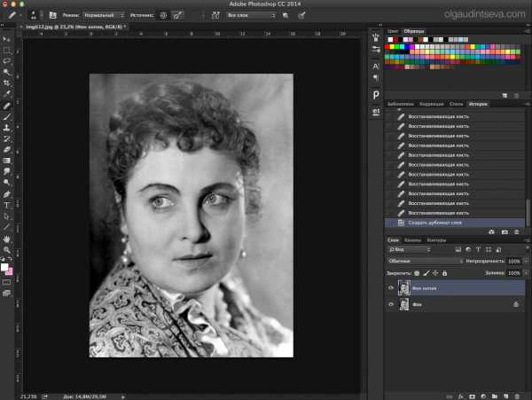Open the Sample 'Все слои' dropdown
This screenshot has width=532, height=400.
[x=251, y=15]
